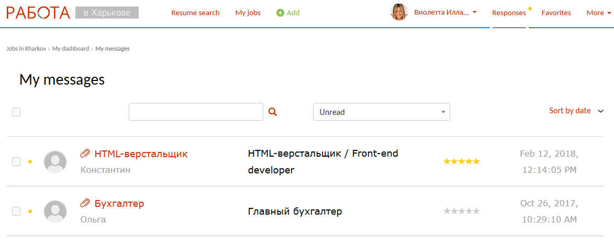Click Константин's avatar placeholder icon

click(x=55, y=162)
